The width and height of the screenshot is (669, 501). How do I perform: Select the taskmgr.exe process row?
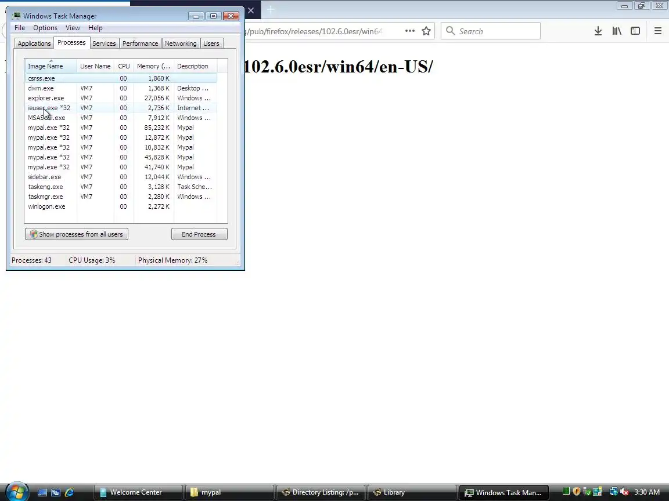pyautogui.click(x=121, y=197)
